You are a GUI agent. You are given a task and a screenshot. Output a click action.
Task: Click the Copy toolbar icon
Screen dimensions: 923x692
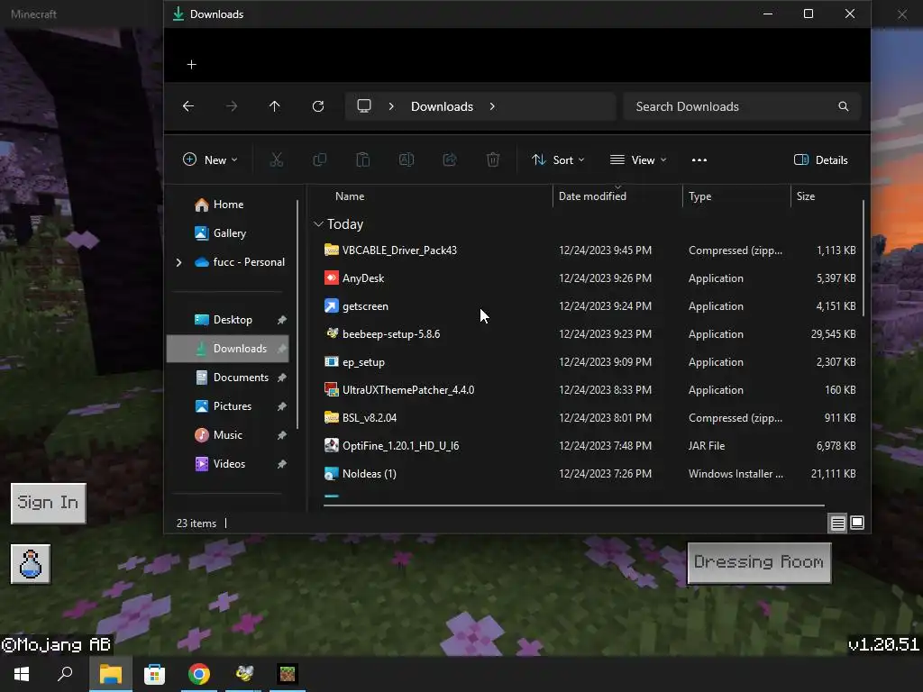click(x=320, y=159)
